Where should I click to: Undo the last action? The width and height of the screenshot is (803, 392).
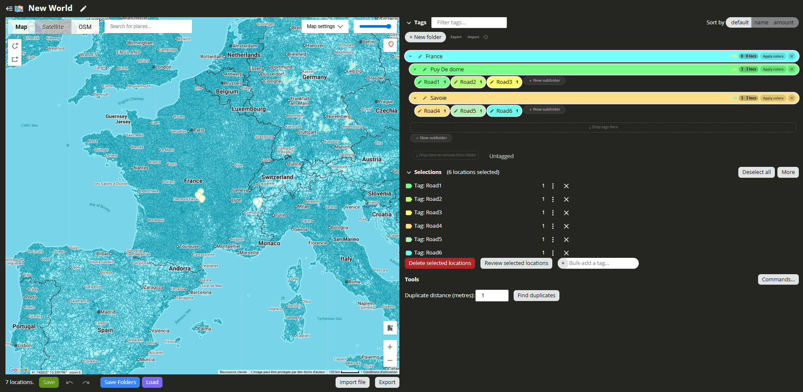70,382
